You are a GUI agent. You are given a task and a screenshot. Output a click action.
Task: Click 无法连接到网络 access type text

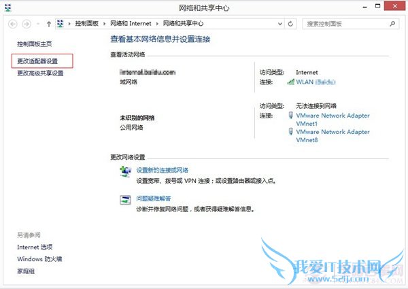316,106
